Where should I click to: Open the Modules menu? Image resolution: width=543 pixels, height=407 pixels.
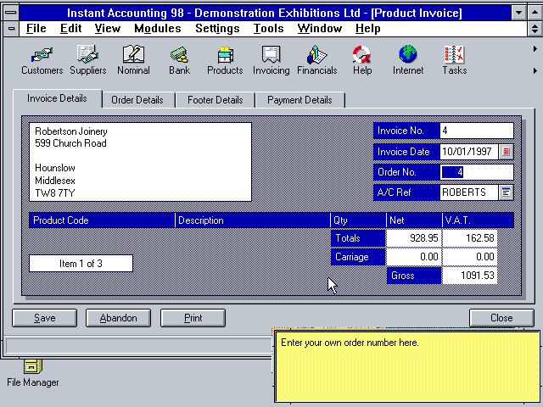pos(158,28)
